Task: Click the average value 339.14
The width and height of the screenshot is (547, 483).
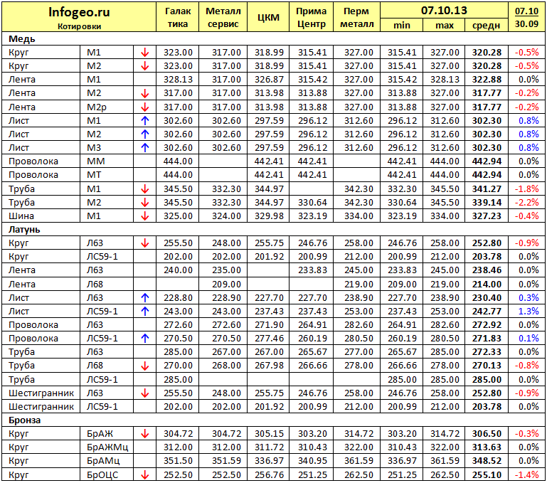Action: pyautogui.click(x=487, y=203)
